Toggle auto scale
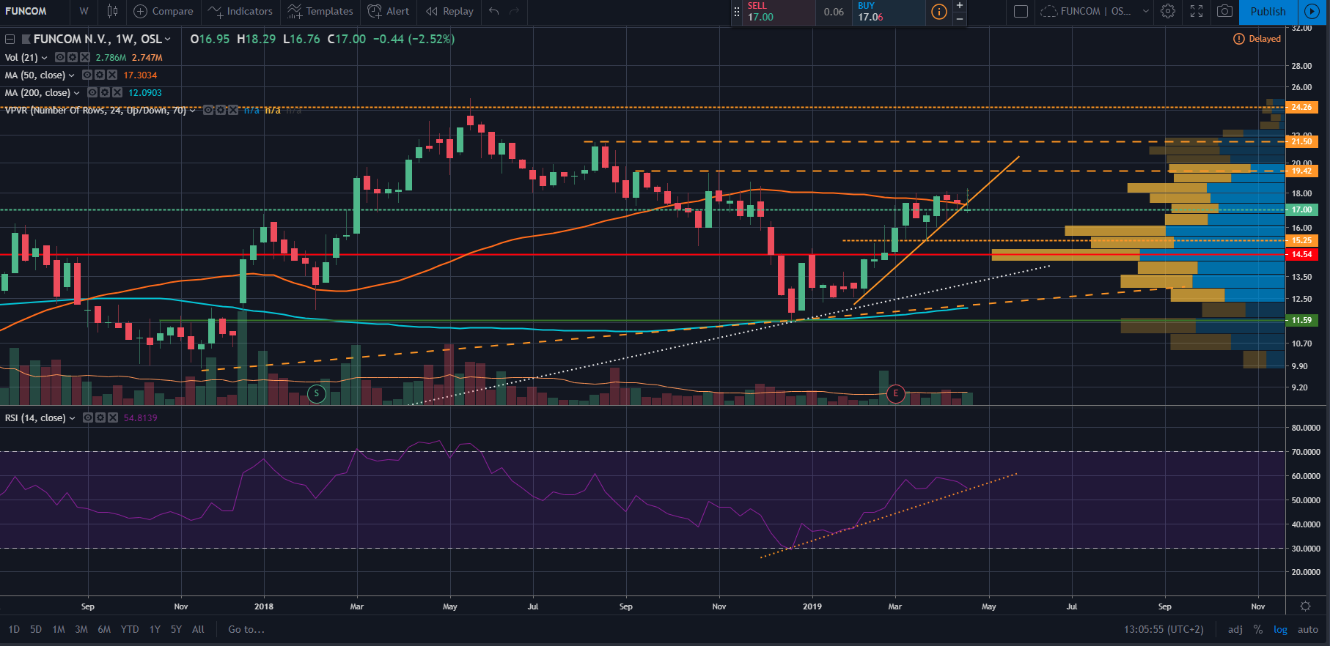This screenshot has height=646, width=1330. tap(1308, 629)
